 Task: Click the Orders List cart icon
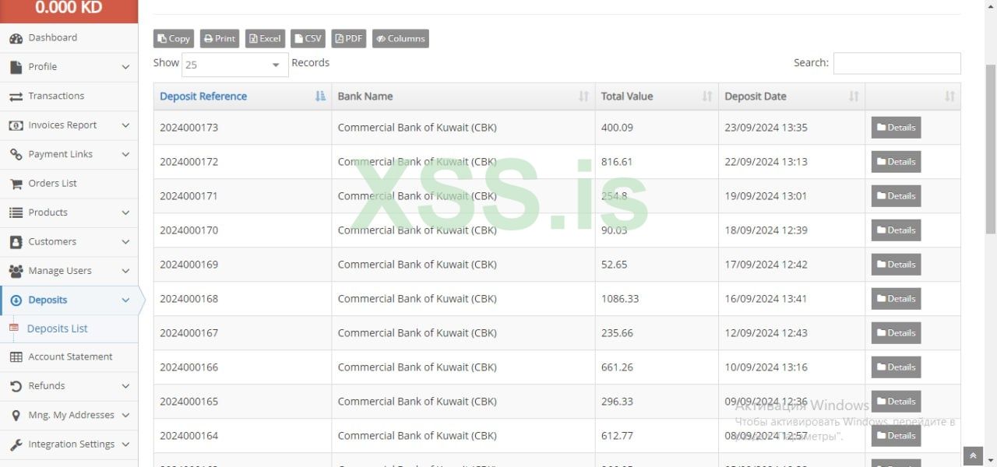pyautogui.click(x=16, y=184)
